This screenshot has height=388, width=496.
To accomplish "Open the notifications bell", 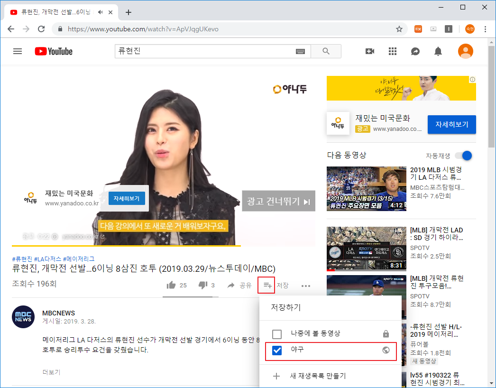I will pyautogui.click(x=438, y=51).
